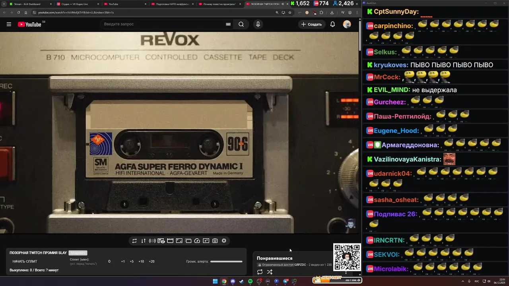Open YouTube notifications bell
Screen dimensions: 509x286
coord(332,24)
